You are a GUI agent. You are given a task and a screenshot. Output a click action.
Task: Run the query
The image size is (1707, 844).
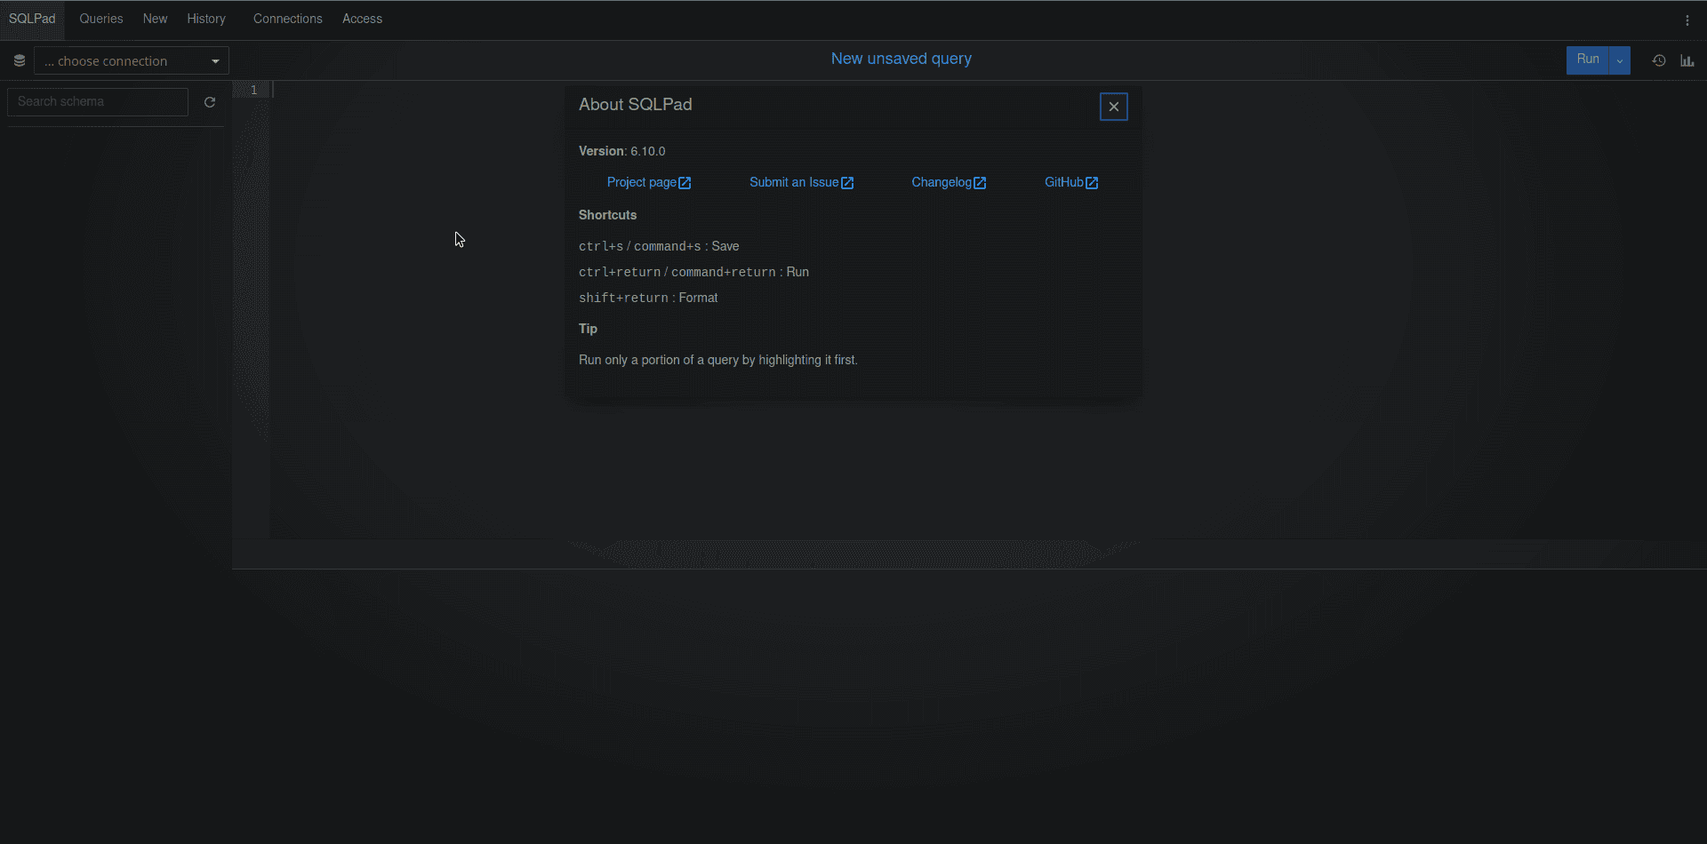pyautogui.click(x=1588, y=60)
